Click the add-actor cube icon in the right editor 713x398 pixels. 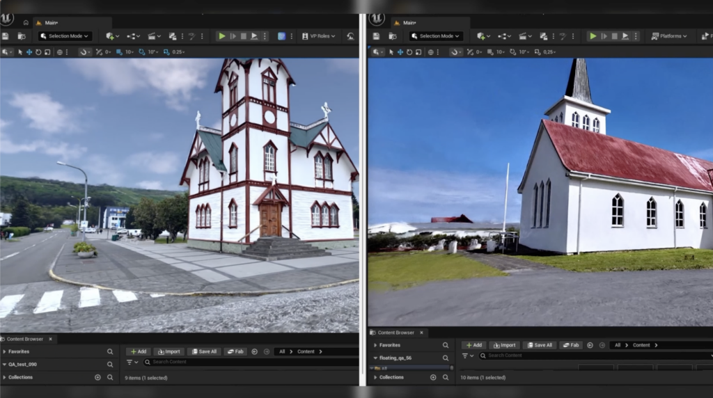[x=481, y=36]
